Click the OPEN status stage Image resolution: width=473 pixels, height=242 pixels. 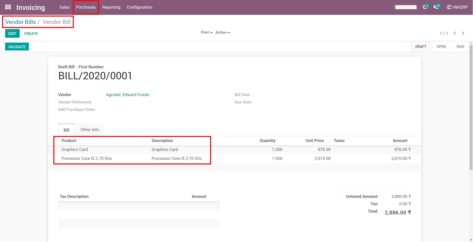(441, 47)
